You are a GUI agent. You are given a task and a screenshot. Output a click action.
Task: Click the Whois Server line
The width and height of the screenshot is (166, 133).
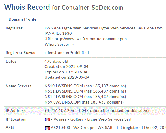(59, 44)
